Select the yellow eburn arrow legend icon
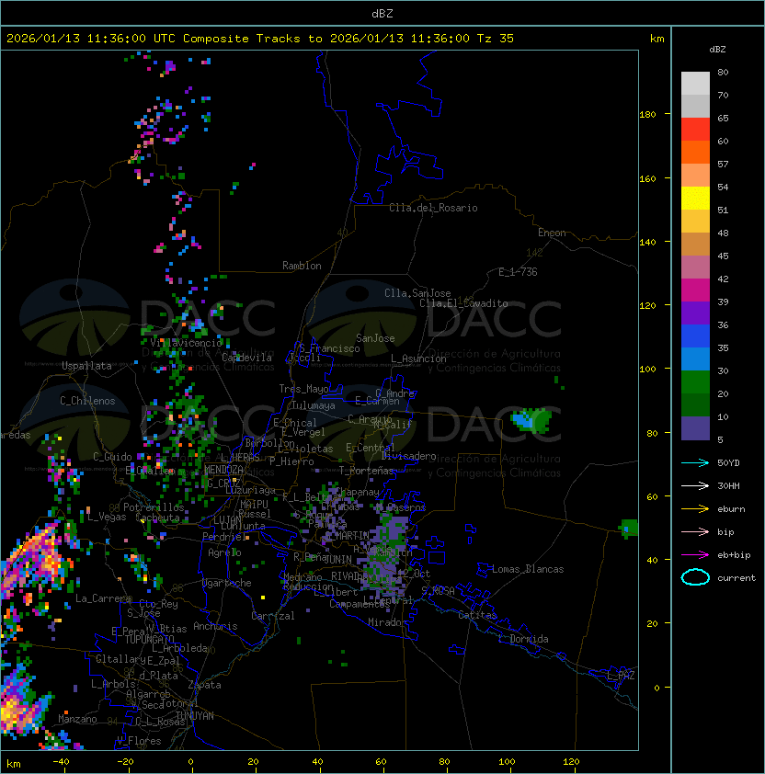 [695, 509]
